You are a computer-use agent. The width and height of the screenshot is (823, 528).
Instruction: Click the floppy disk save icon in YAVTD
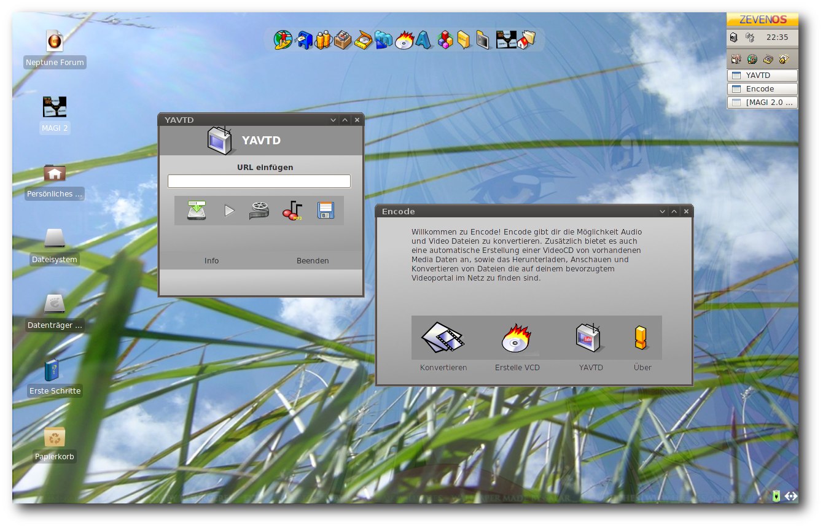[326, 211]
